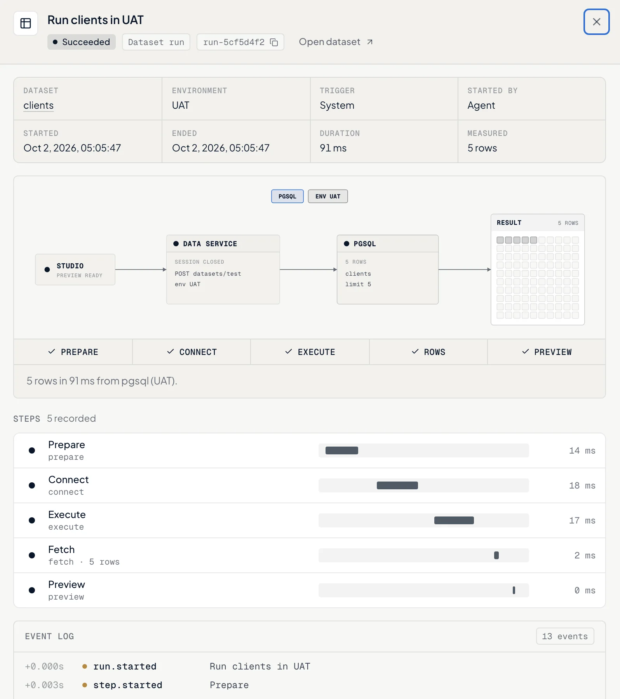Select the PGSQL chip above the diagram

coord(287,196)
